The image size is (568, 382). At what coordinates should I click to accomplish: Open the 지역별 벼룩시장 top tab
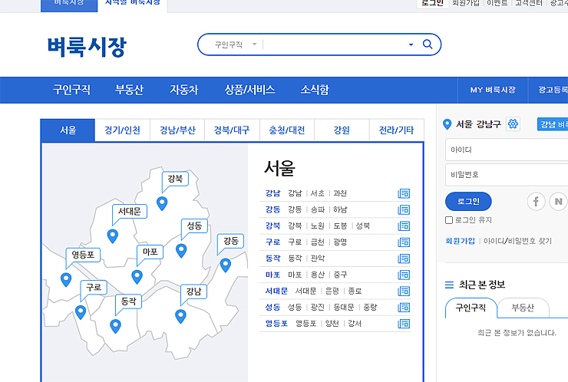tap(133, 3)
